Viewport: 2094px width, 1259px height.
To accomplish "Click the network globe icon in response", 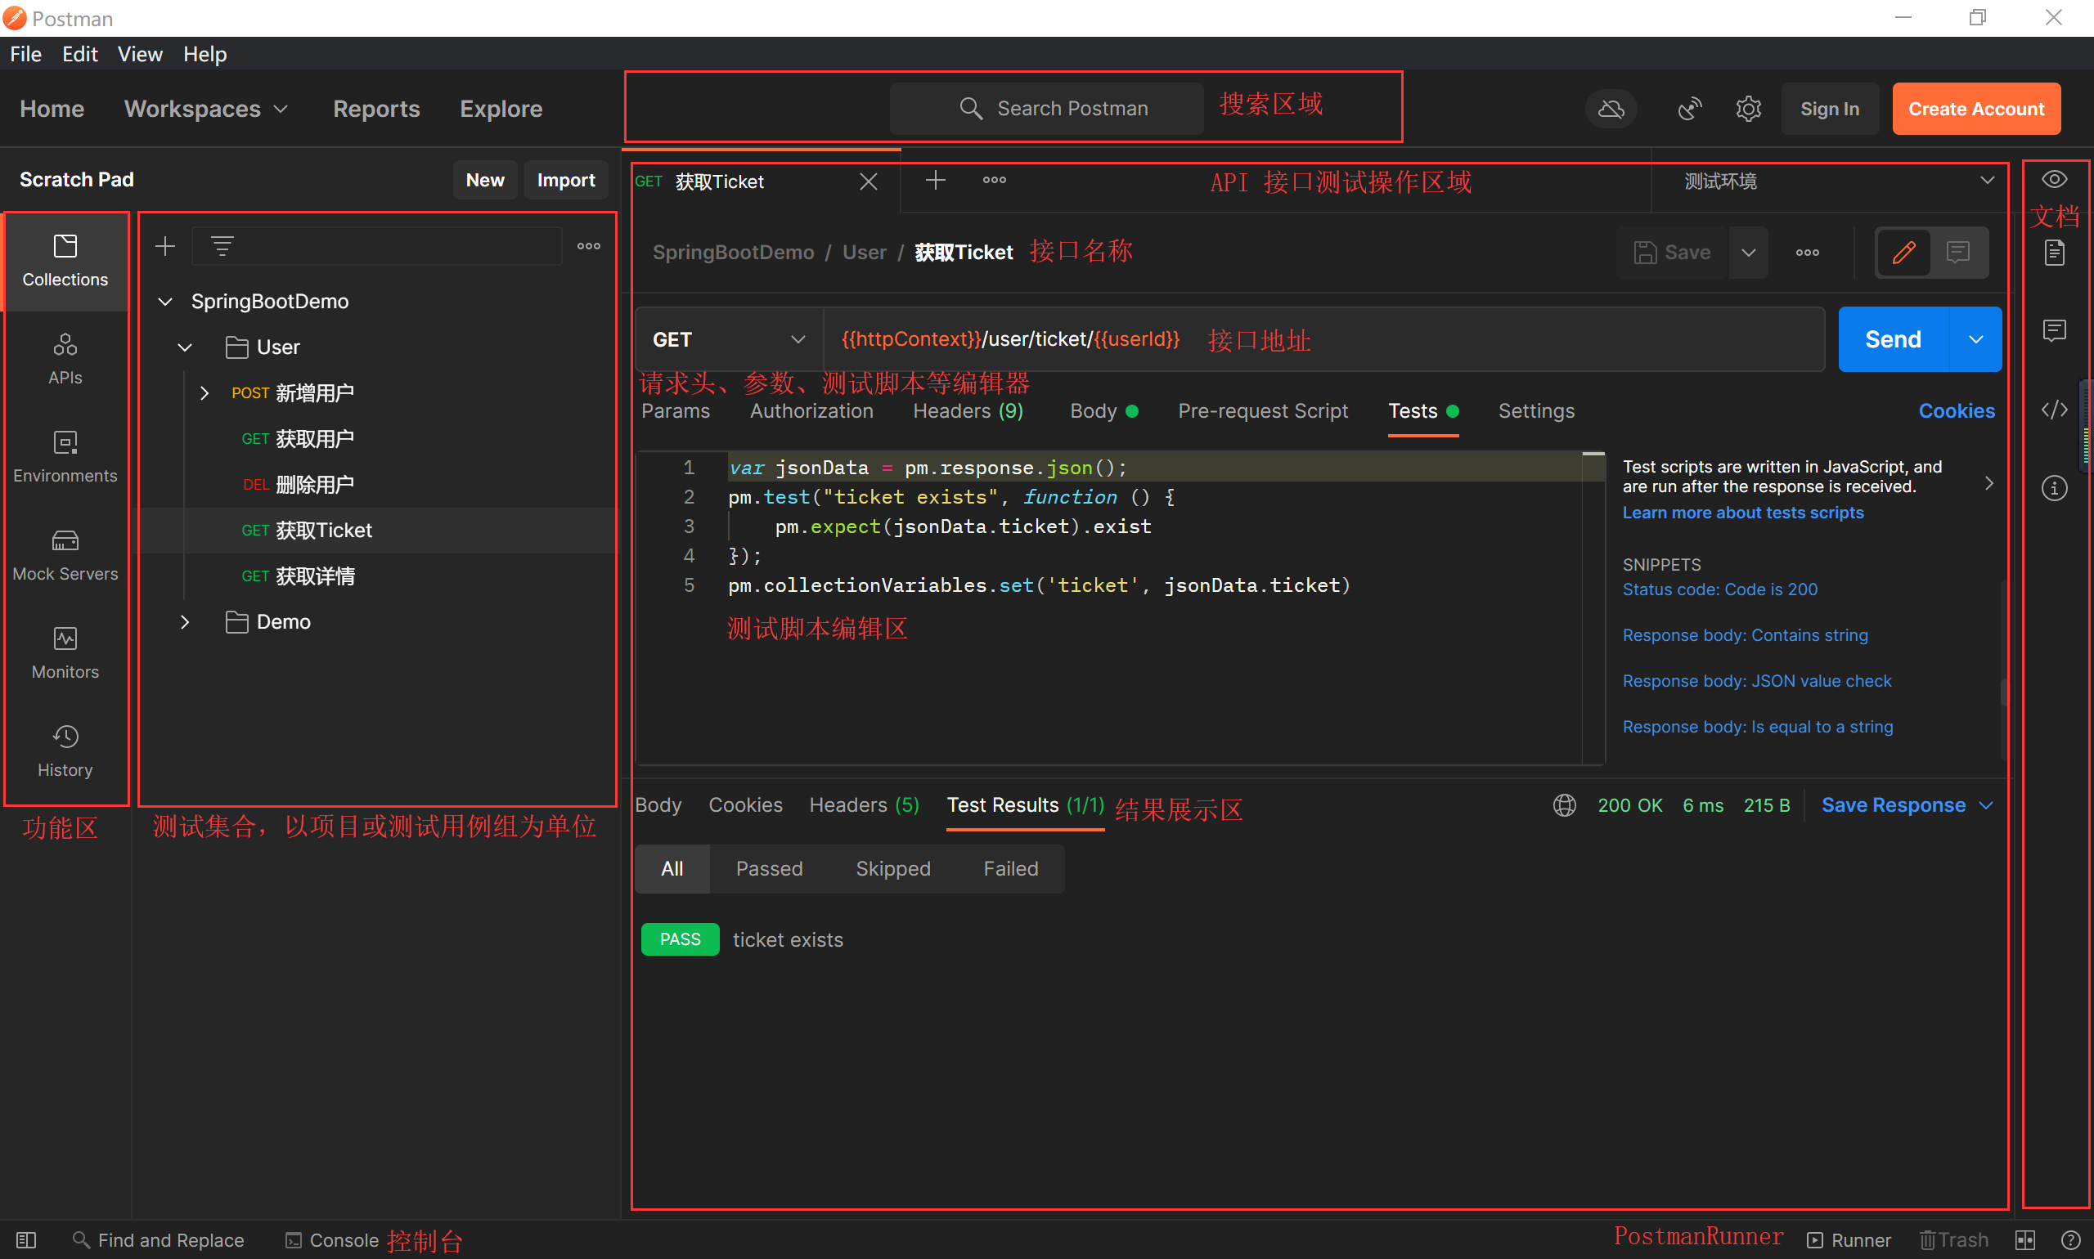I will pyautogui.click(x=1564, y=805).
